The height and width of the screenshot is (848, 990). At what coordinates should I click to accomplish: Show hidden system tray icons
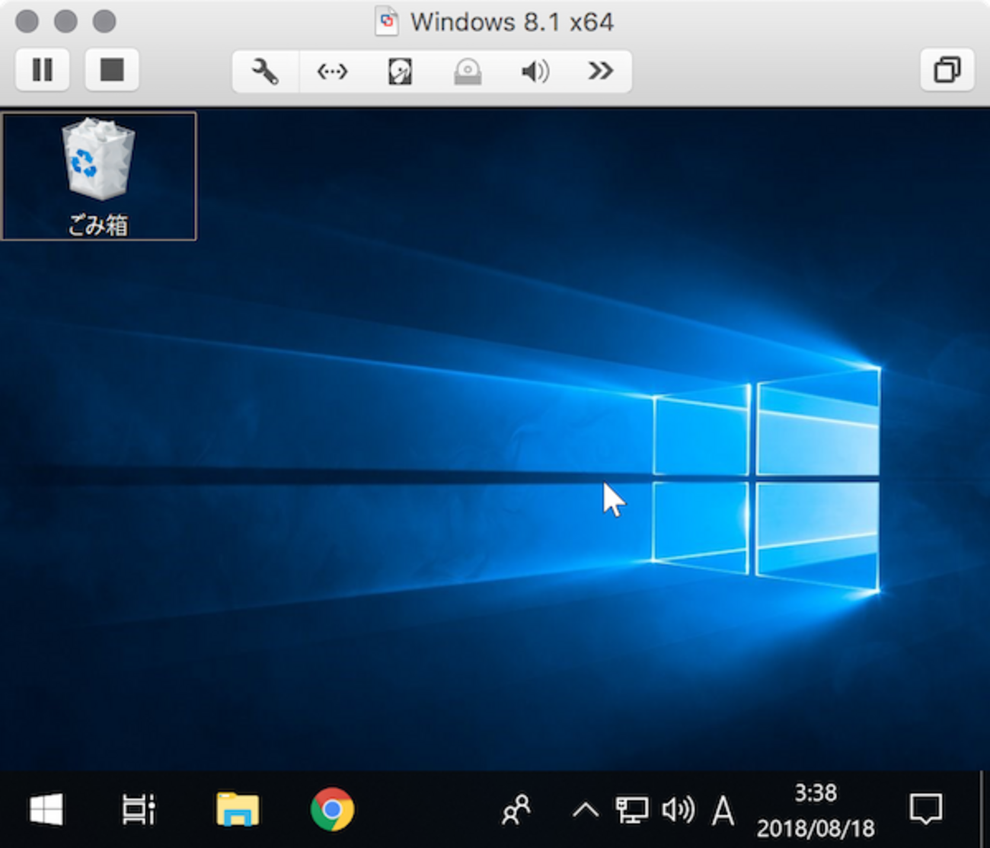point(585,810)
